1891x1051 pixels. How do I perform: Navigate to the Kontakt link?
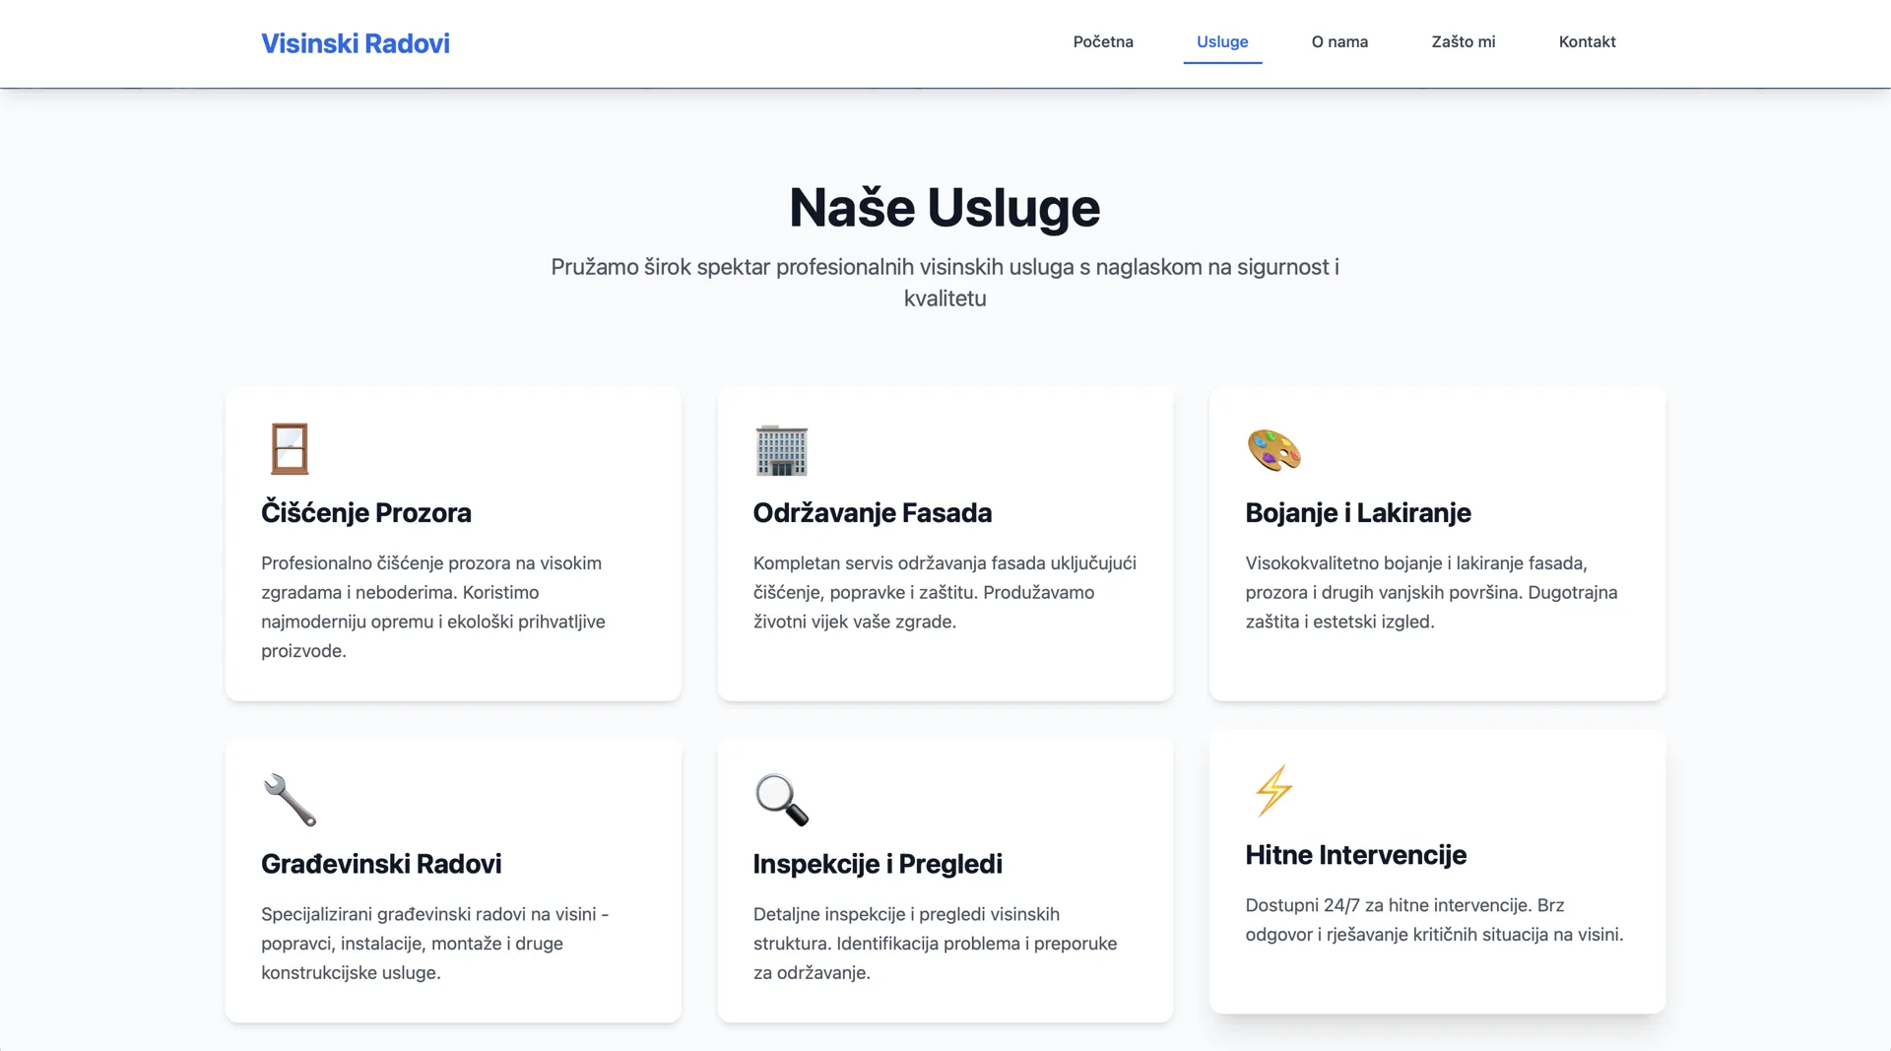click(x=1587, y=41)
